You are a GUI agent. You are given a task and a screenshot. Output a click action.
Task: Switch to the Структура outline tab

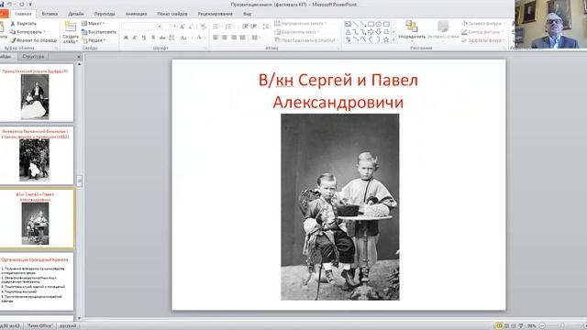[33, 57]
